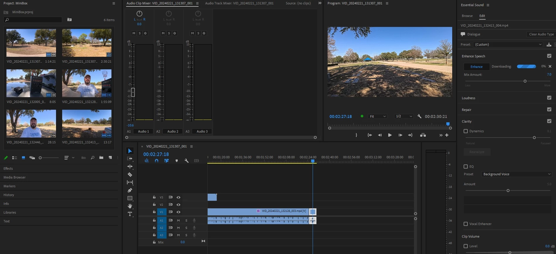Select the Ripple Edit tool
The image size is (556, 254).
pyautogui.click(x=130, y=167)
